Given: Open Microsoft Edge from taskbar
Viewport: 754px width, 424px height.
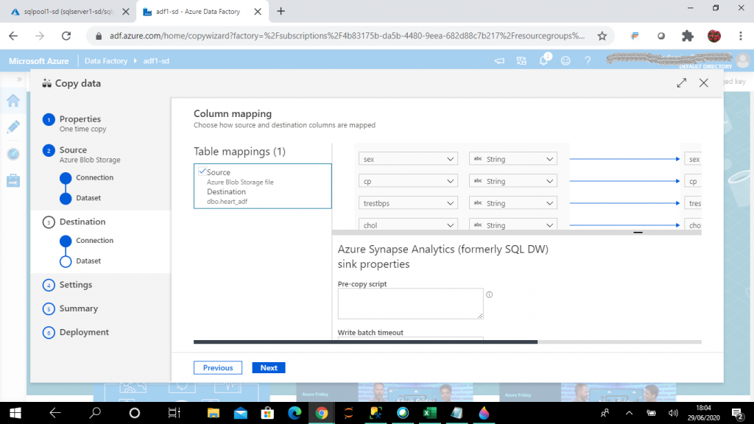Looking at the screenshot, I should click(x=295, y=413).
